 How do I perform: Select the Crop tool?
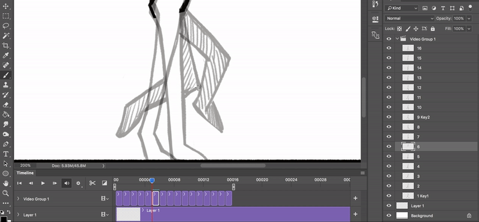pyautogui.click(x=5, y=45)
